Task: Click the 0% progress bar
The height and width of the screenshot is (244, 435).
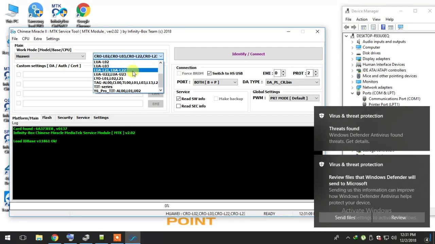Action: click(167, 206)
